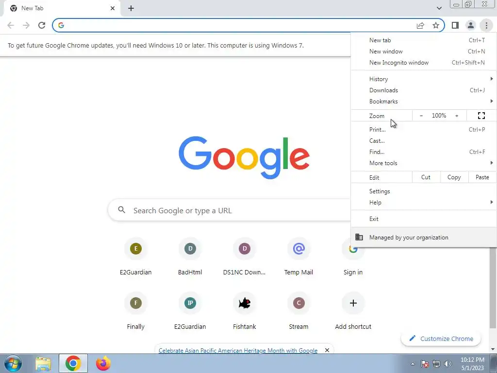The height and width of the screenshot is (373, 497).
Task: Open the DS1NC Down... shortcut
Action: (245, 257)
